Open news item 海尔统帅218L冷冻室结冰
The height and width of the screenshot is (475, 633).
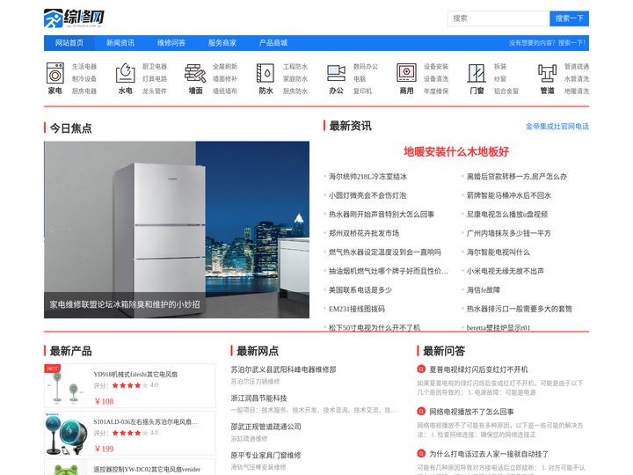tap(367, 177)
